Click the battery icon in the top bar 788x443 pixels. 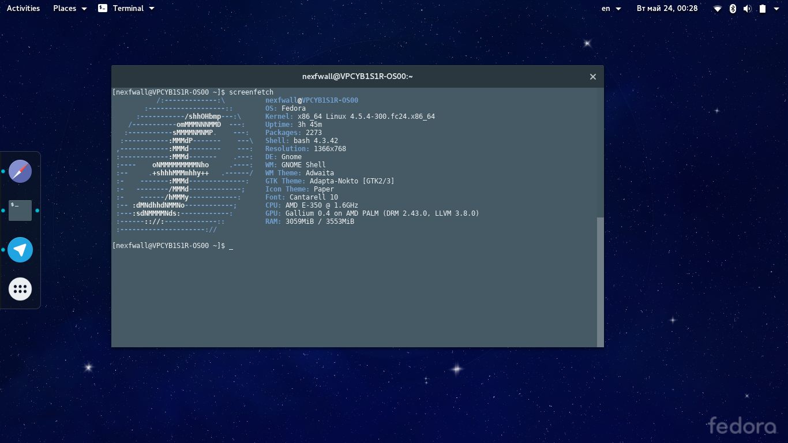(x=763, y=9)
